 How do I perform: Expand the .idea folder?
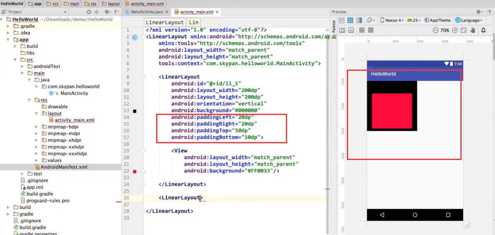8,33
